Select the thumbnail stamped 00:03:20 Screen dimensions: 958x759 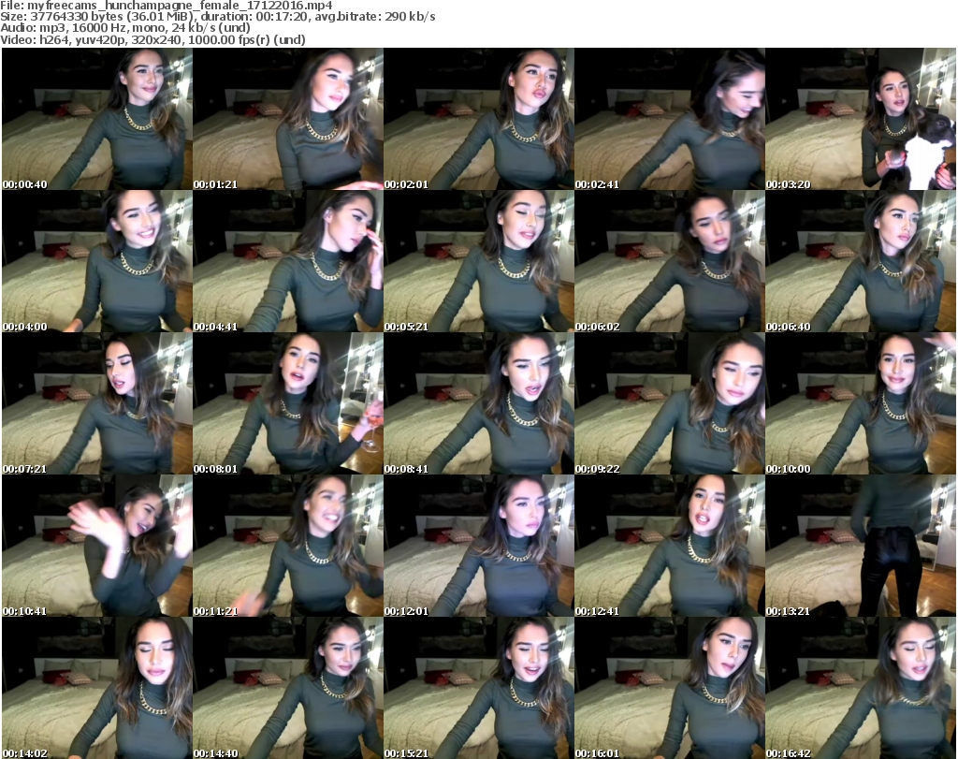(x=861, y=119)
